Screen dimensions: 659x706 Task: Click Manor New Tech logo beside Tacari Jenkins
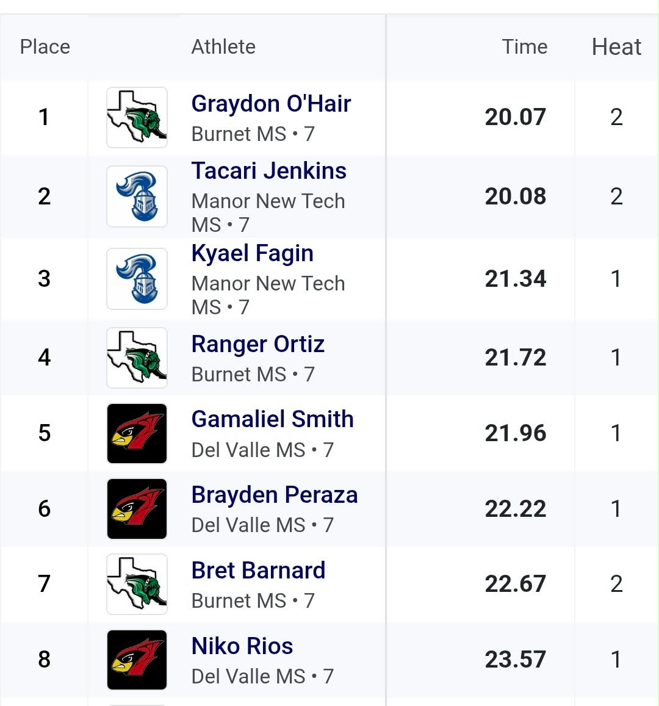(x=137, y=196)
